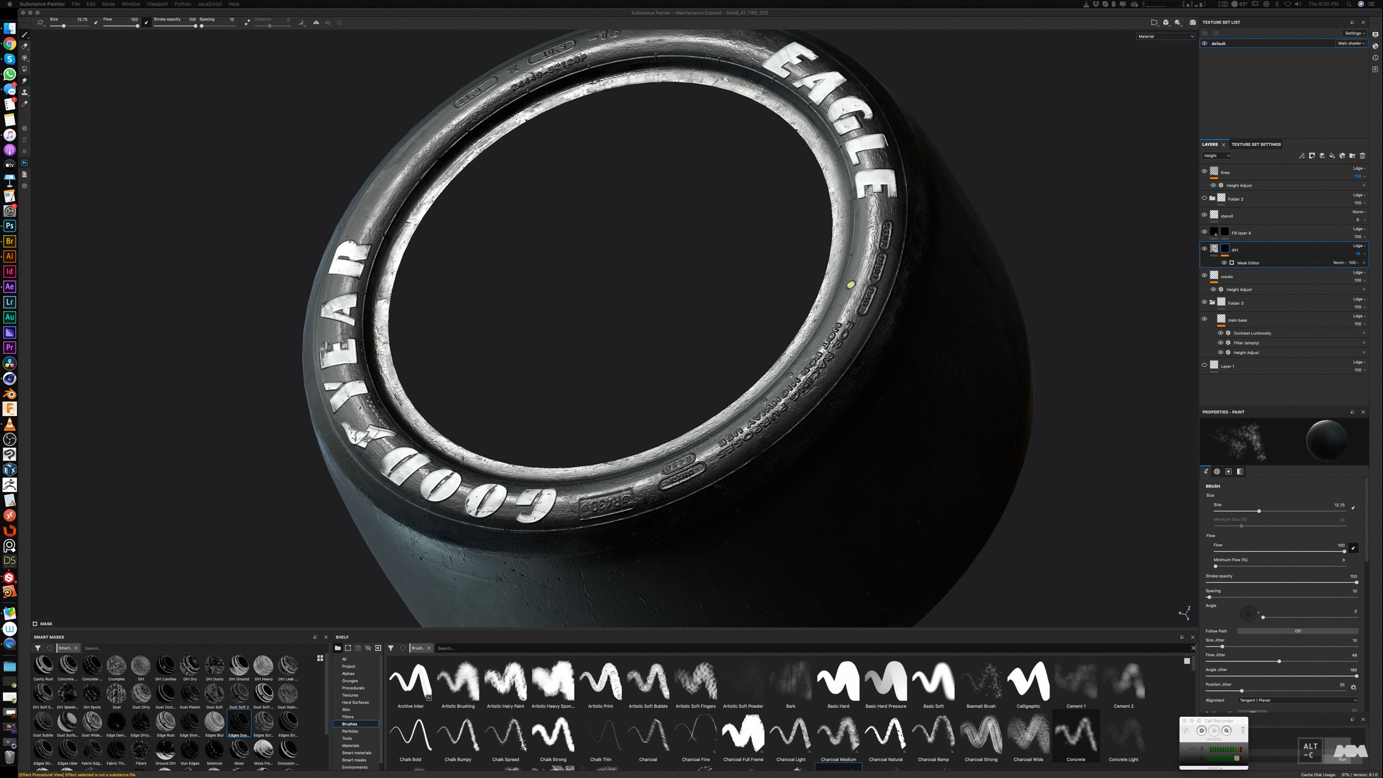Adjust Size slider in Properties Brush
Screen dimensions: 1383x778
[x=1279, y=511]
